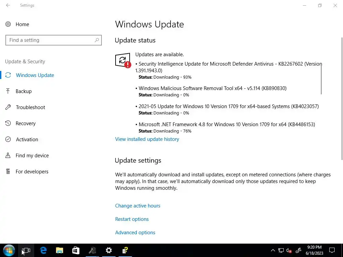This screenshot has width=343, height=257.
Task: Open Change active hours link
Action: 138,206
